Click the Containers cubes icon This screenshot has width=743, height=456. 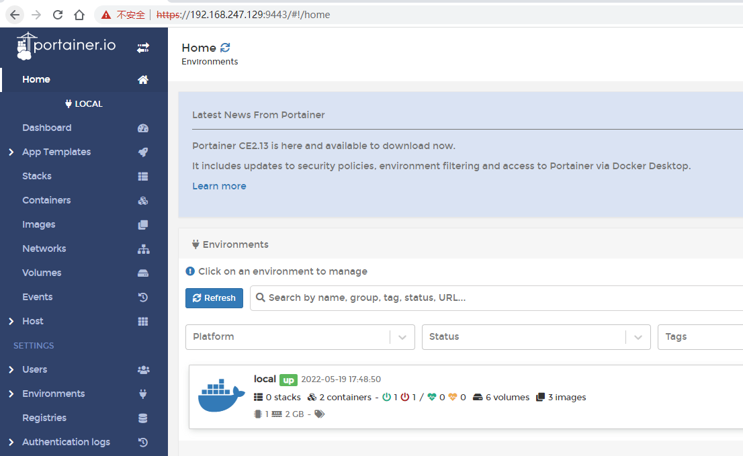tap(143, 201)
